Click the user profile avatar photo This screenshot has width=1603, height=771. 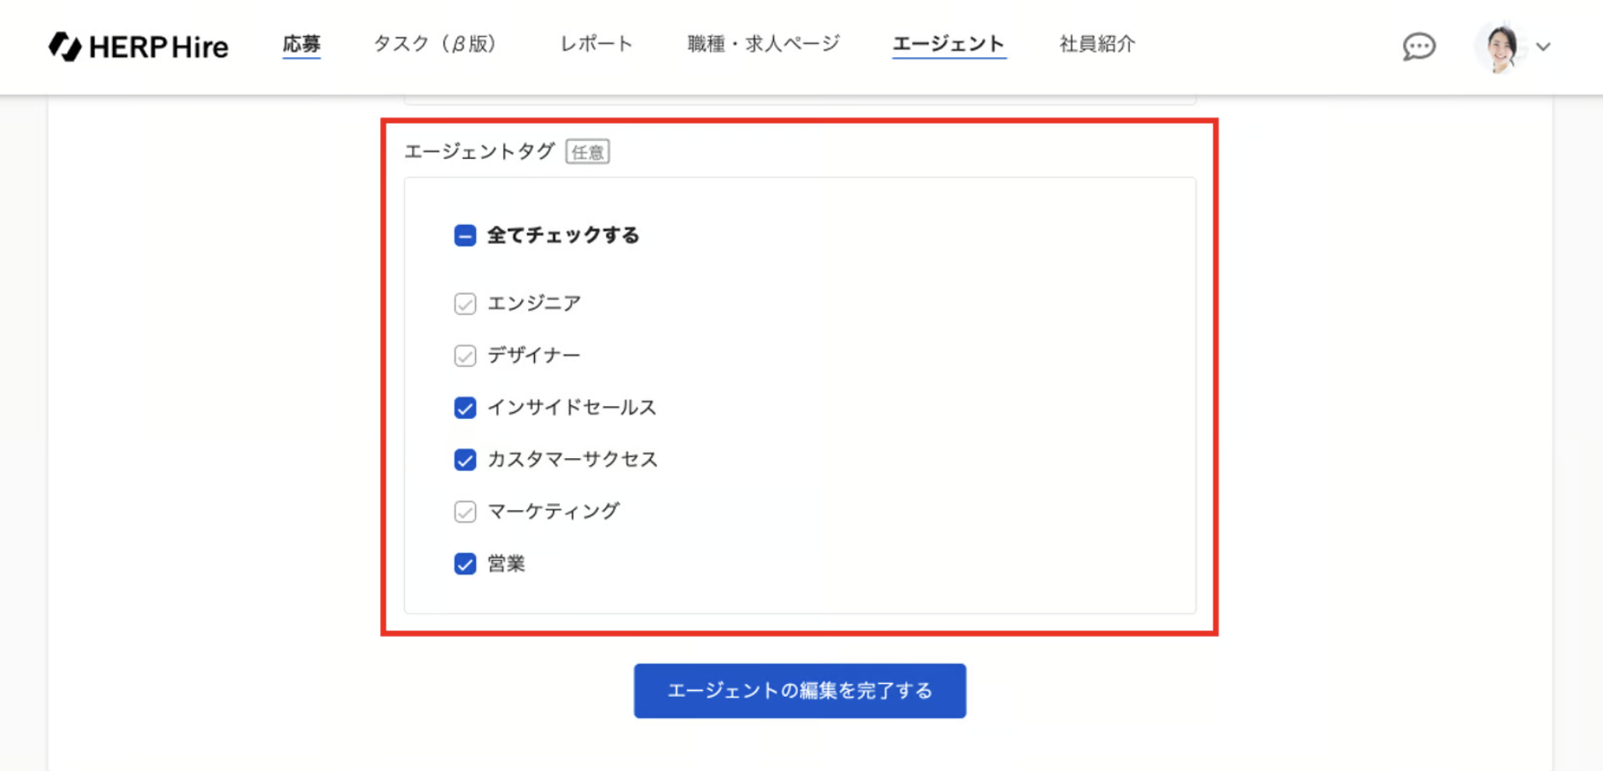(1500, 46)
